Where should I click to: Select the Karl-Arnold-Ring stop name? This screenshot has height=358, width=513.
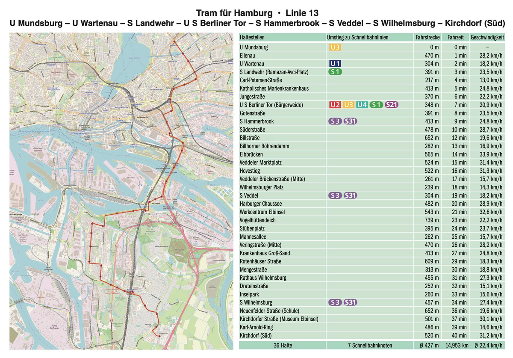click(x=256, y=327)
